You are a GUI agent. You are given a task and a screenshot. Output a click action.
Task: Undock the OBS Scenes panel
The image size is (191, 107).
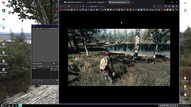[x=49, y=66]
